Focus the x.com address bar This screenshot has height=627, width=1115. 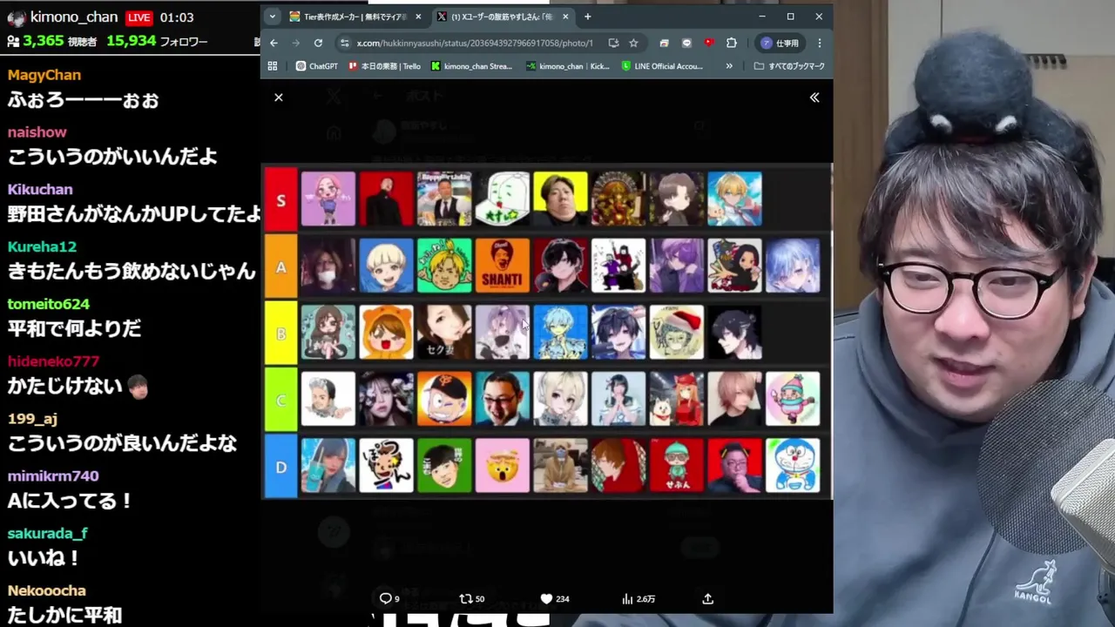click(475, 43)
